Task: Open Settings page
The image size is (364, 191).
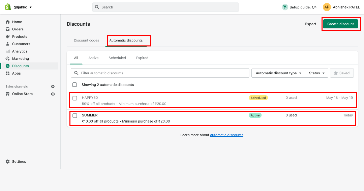Action: click(x=19, y=162)
